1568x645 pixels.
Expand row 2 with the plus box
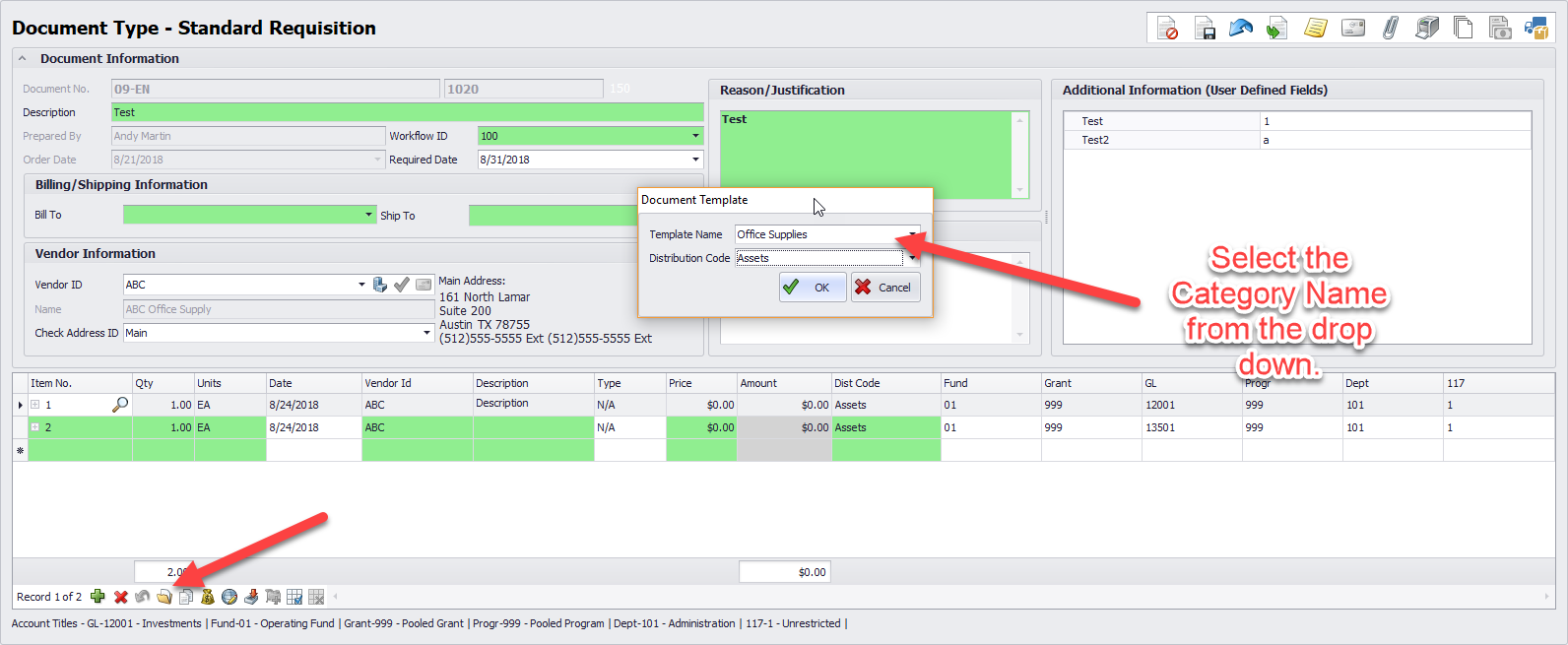pos(35,427)
